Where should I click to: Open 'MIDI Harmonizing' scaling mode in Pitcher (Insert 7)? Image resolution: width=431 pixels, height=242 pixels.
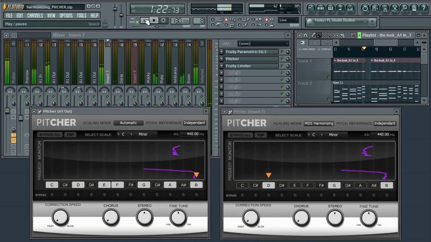tap(319, 123)
